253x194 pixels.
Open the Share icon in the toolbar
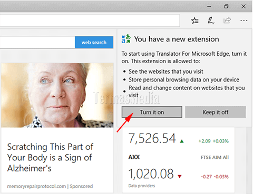[x=227, y=21]
